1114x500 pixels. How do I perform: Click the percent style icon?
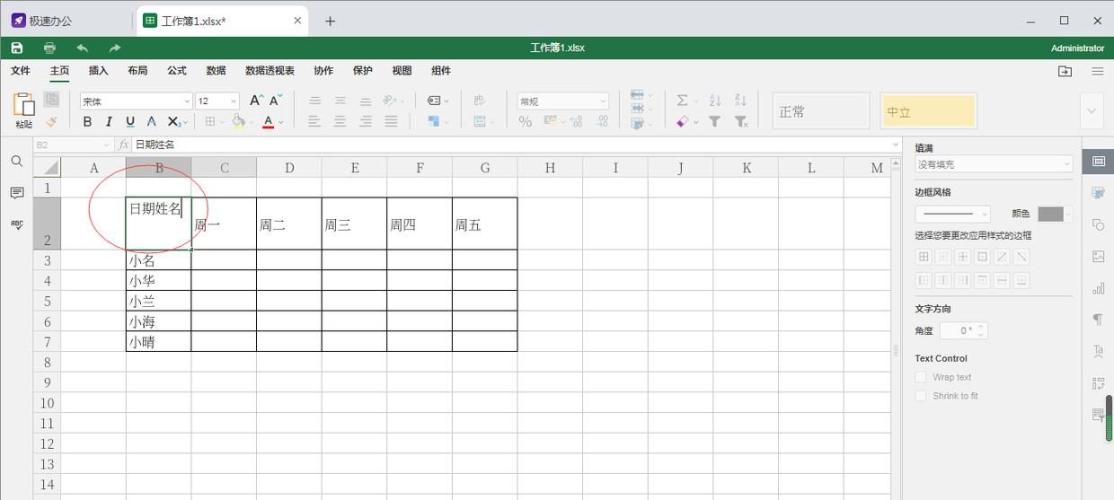526,121
